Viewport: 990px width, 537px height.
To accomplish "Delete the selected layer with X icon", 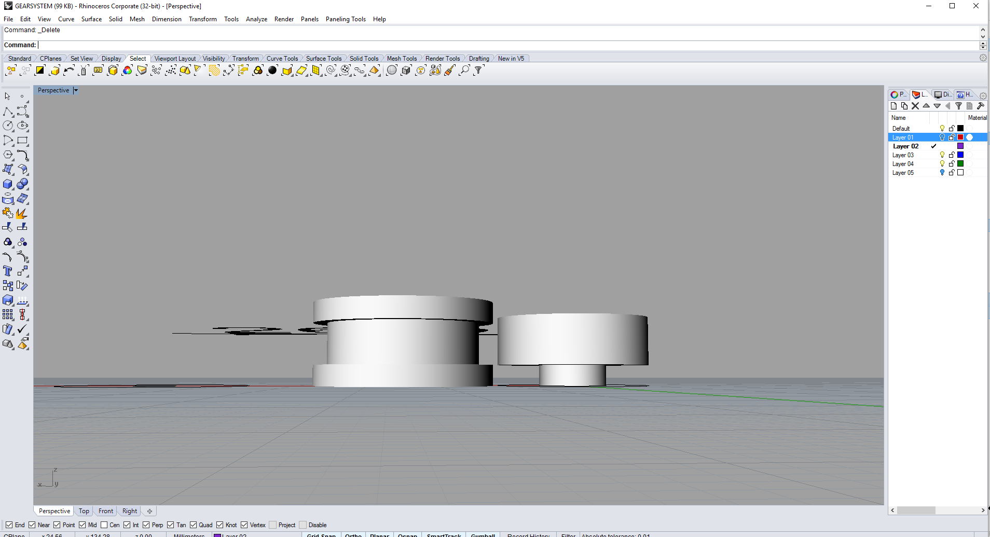I will point(915,106).
